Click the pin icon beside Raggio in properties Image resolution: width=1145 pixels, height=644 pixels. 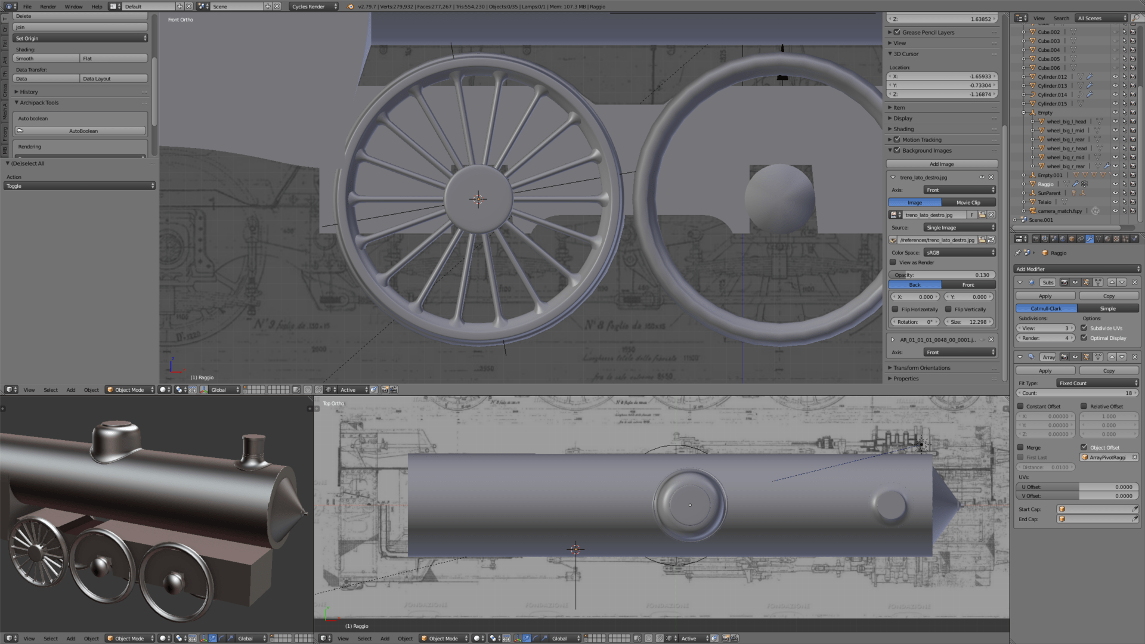(x=1018, y=253)
